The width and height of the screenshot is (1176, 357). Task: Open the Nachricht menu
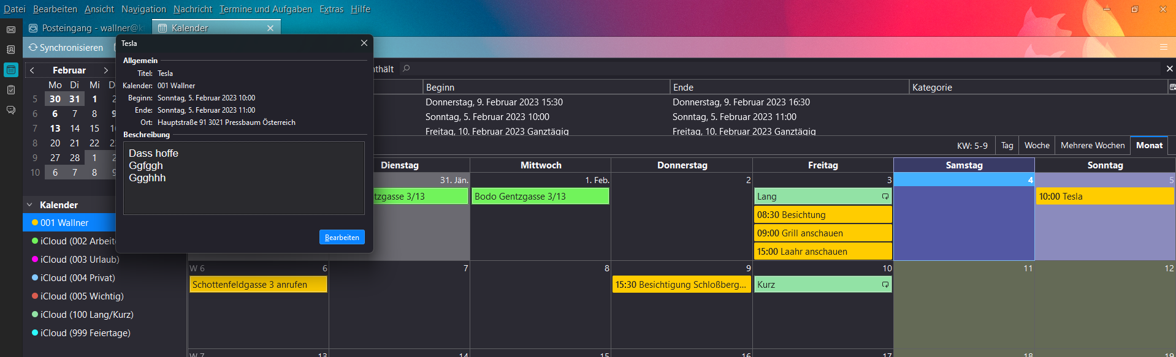click(193, 9)
